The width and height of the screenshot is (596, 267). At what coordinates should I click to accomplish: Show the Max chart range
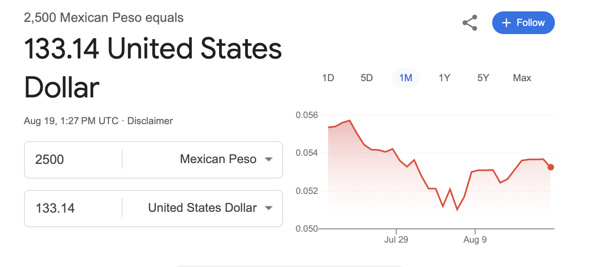click(x=522, y=78)
